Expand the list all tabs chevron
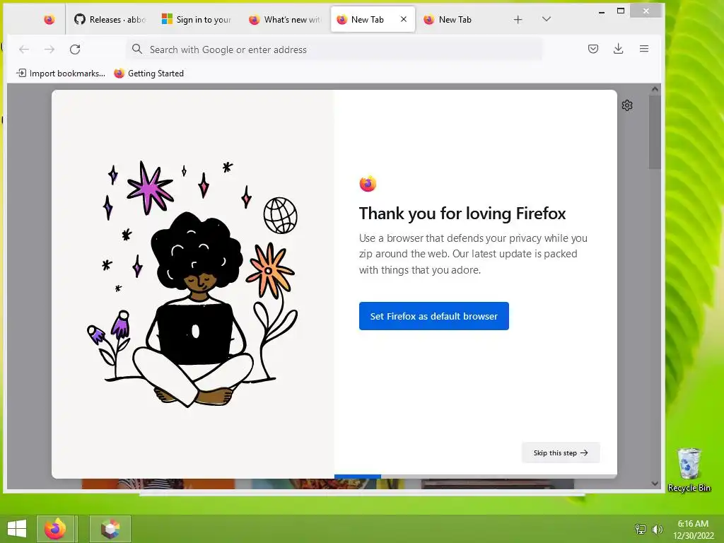 click(547, 19)
